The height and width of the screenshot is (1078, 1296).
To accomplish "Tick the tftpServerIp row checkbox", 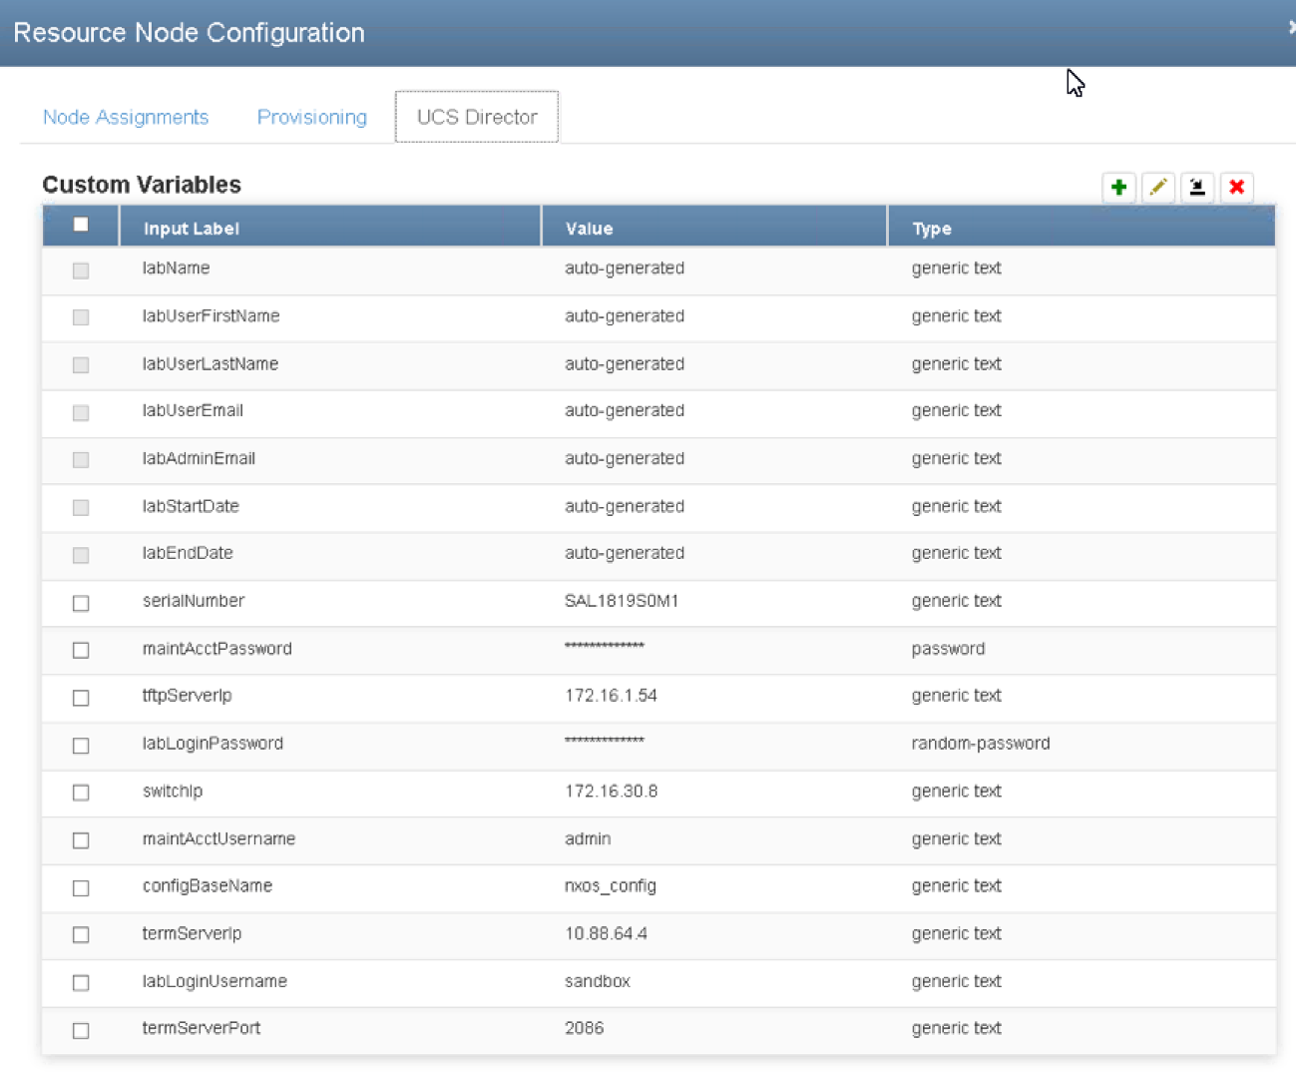I will [81, 698].
